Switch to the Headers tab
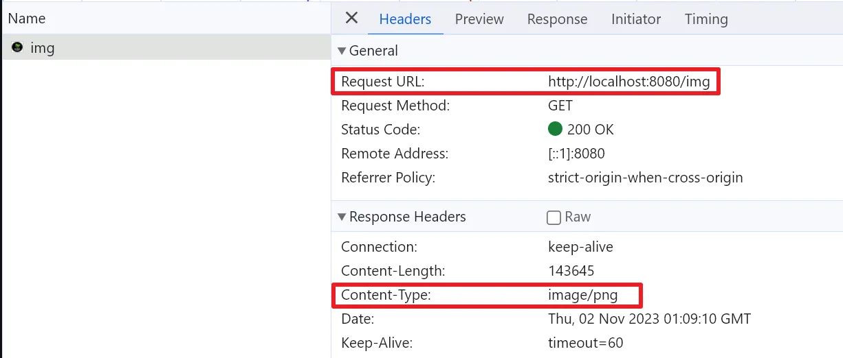 click(x=405, y=19)
